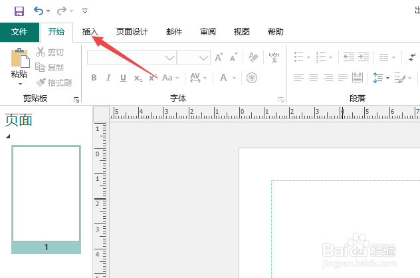Open the 帮助 tab
This screenshot has width=420, height=278.
[276, 32]
